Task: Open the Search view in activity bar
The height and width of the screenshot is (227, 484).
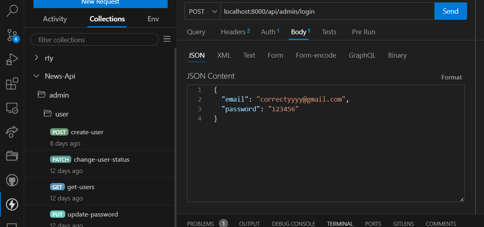Action: [x=12, y=11]
